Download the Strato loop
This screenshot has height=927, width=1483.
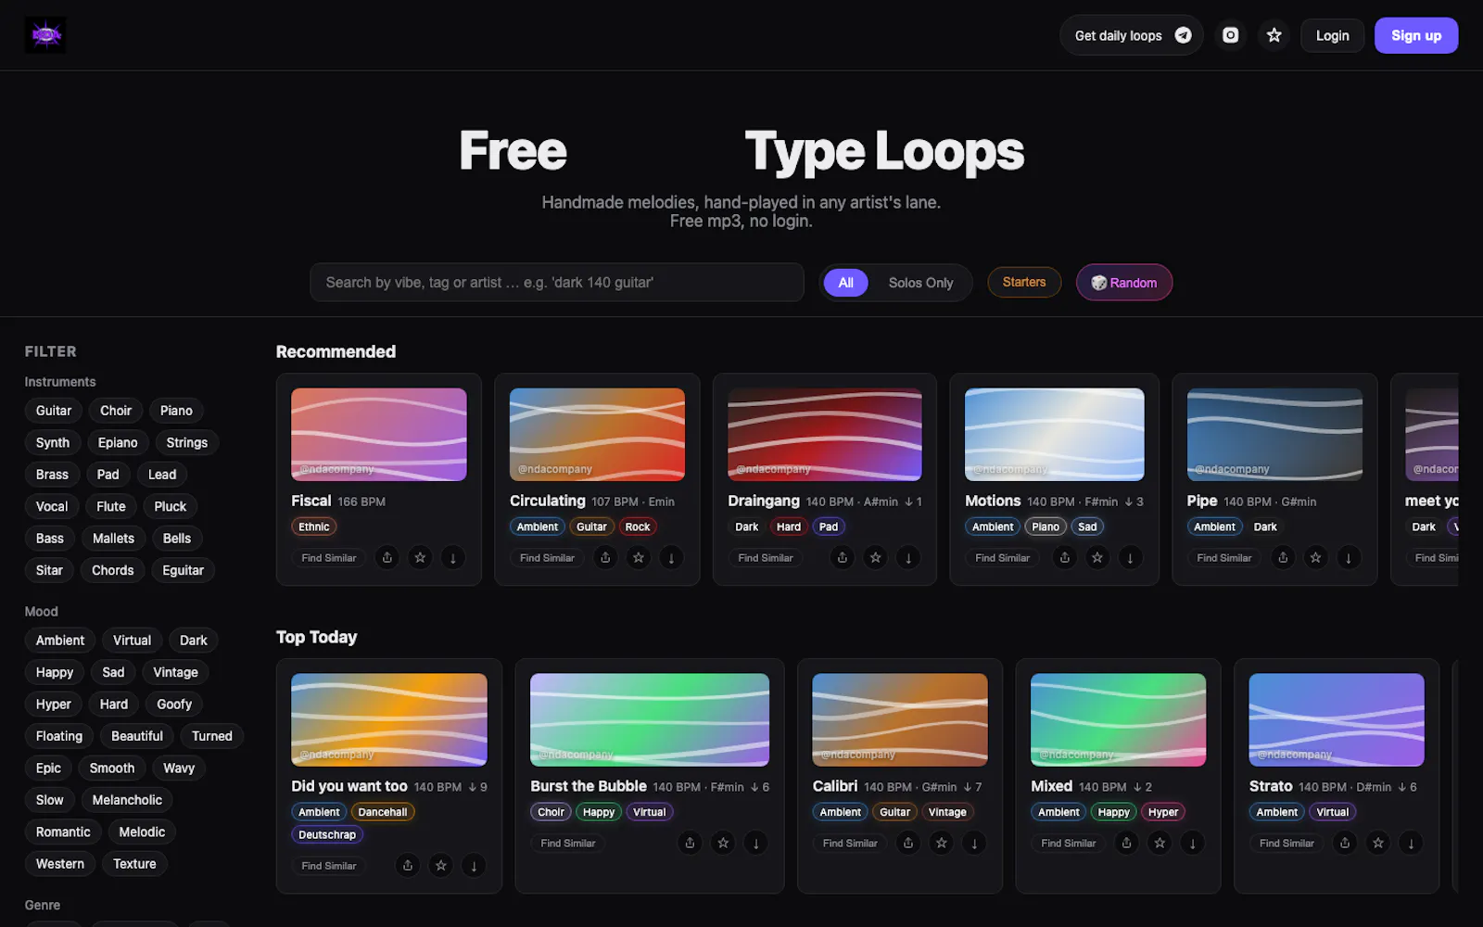[1412, 843]
